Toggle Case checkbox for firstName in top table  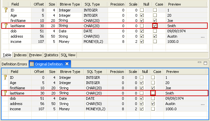coord(155,20)
